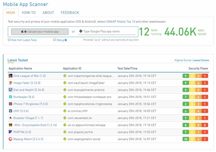This screenshot has width=216, height=152.
Task: Click the iPhone 7 Ringtones app icon
Action: click(11, 104)
